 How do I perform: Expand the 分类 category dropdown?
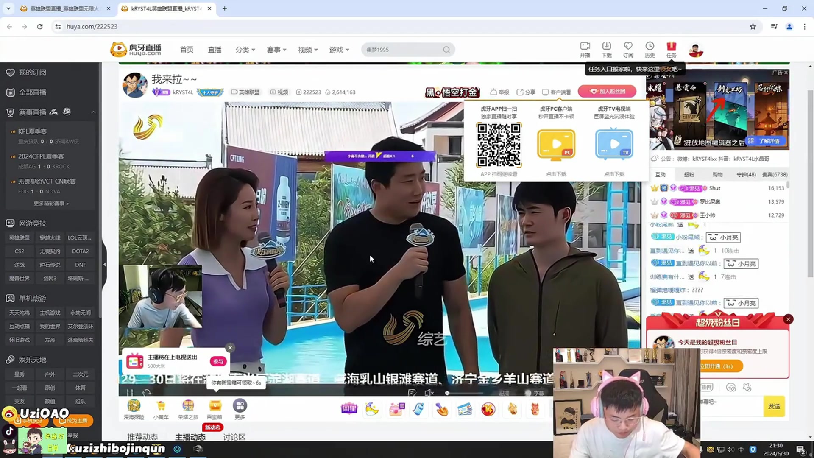point(245,50)
